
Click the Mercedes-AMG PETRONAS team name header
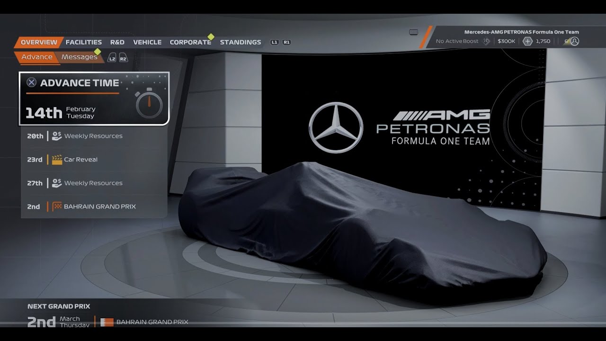[x=521, y=32]
